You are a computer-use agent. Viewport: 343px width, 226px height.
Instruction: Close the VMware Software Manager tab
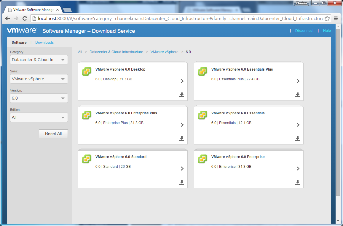point(58,10)
